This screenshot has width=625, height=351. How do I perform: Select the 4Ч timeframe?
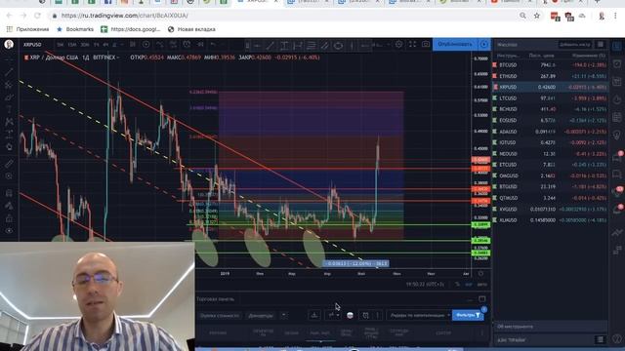[105, 45]
